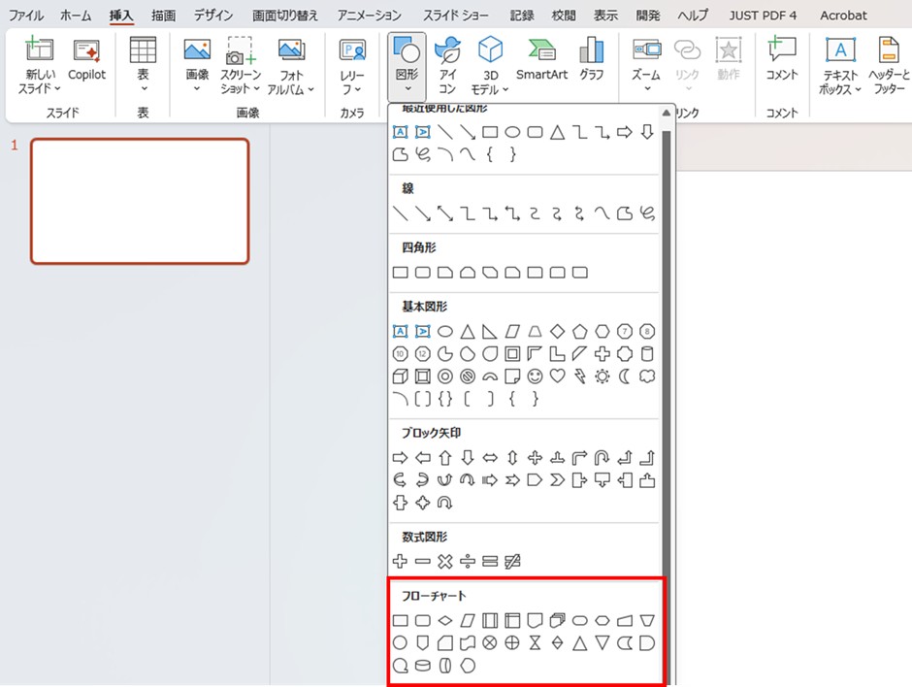Pick the crescent moon shape
Viewport: 912px width, 687px height.
(x=625, y=376)
